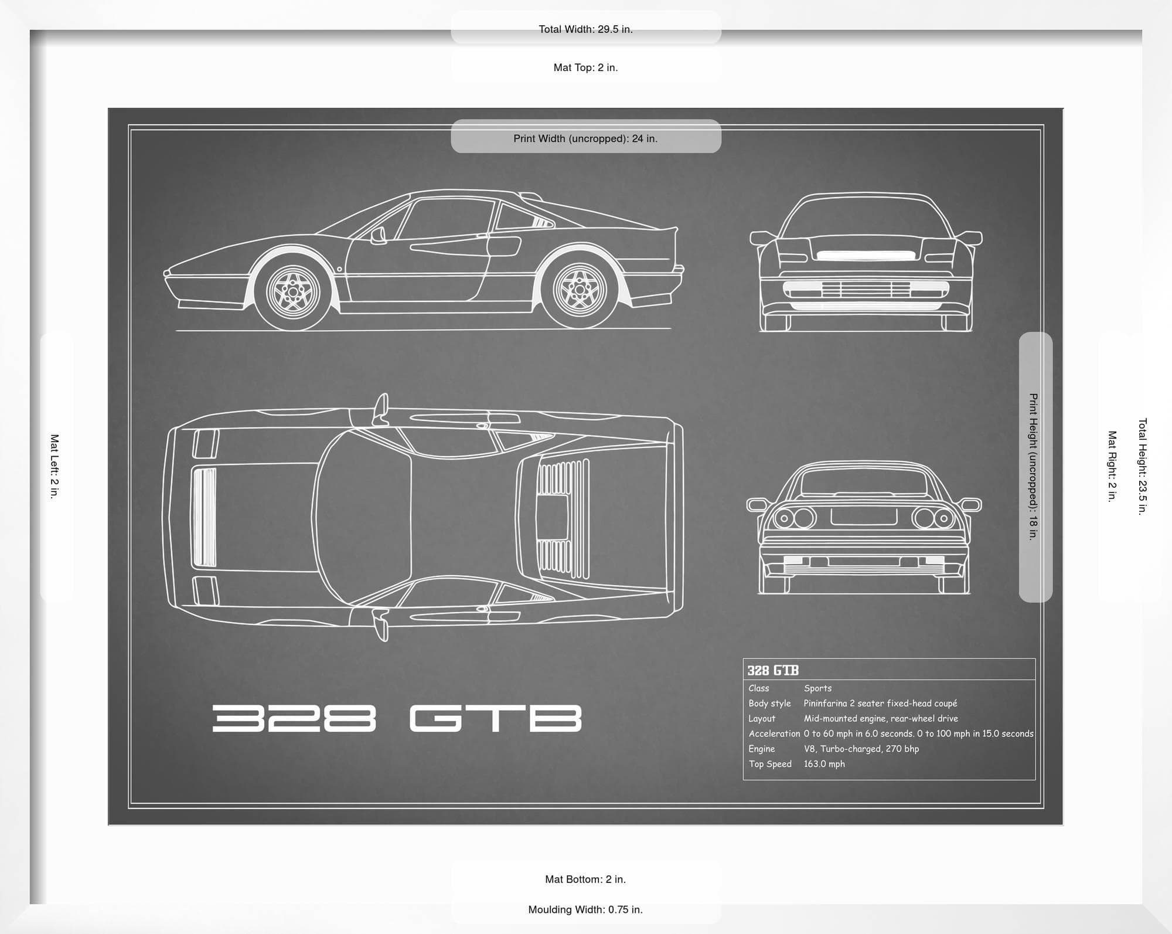Click 'Mid-mounted engine, rear-wheel drive' text

(x=881, y=719)
